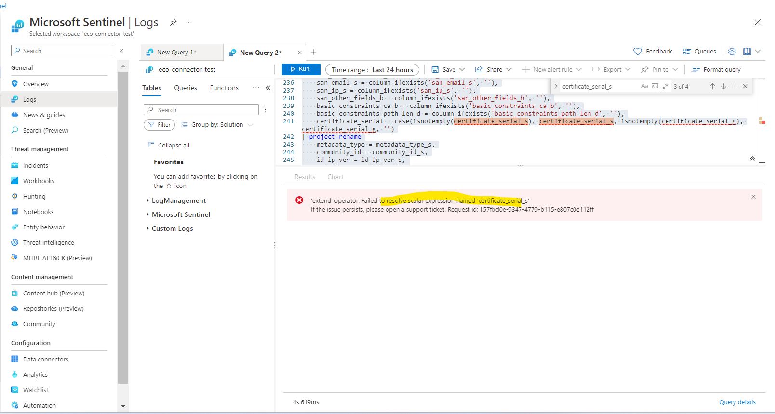775x414 pixels.
Task: Click the Share button
Action: (x=489, y=70)
